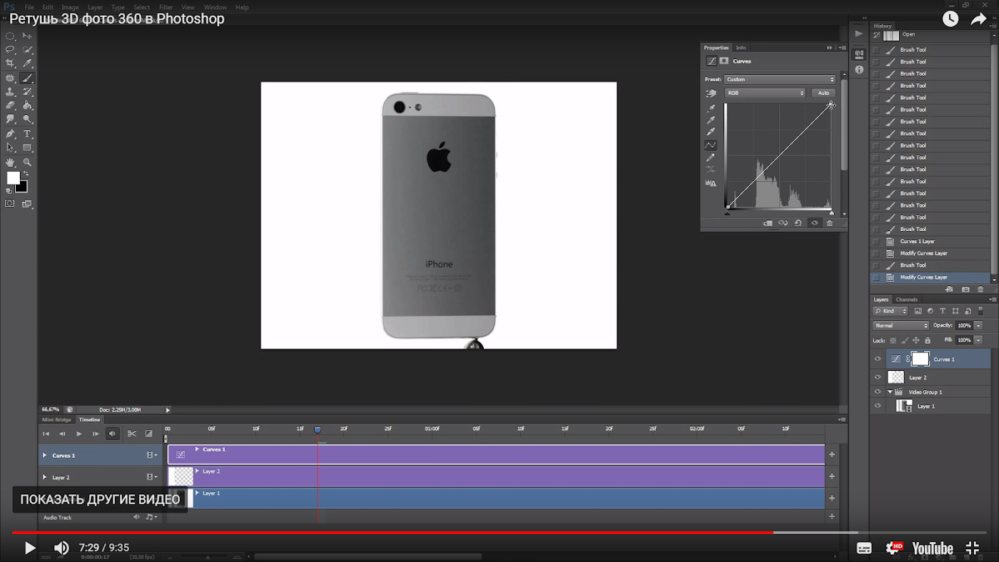This screenshot has width=999, height=562.
Task: Open the Window menu
Action: point(215,7)
